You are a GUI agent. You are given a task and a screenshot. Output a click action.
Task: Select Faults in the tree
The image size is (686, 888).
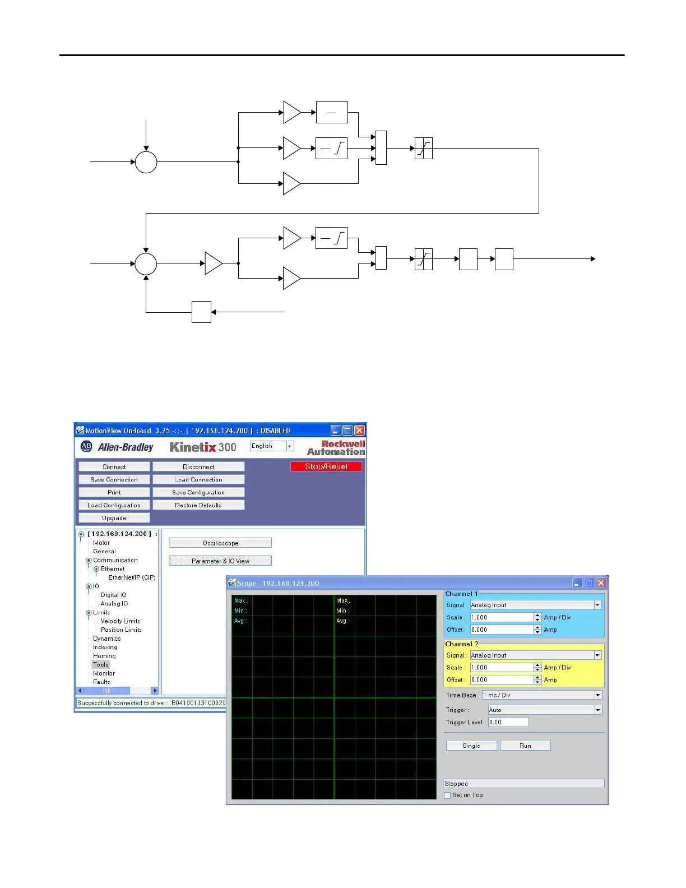pyautogui.click(x=101, y=682)
